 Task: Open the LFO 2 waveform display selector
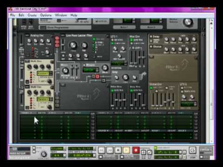189,104
